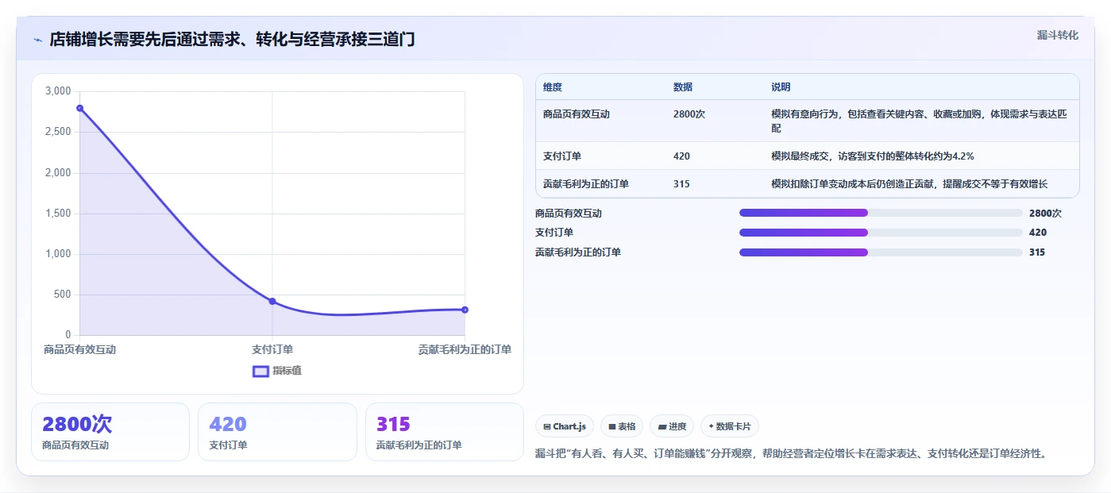Image resolution: width=1111 pixels, height=493 pixels.
Task: Click description starting 模拟扣除订单变动成本
Action: [909, 184]
